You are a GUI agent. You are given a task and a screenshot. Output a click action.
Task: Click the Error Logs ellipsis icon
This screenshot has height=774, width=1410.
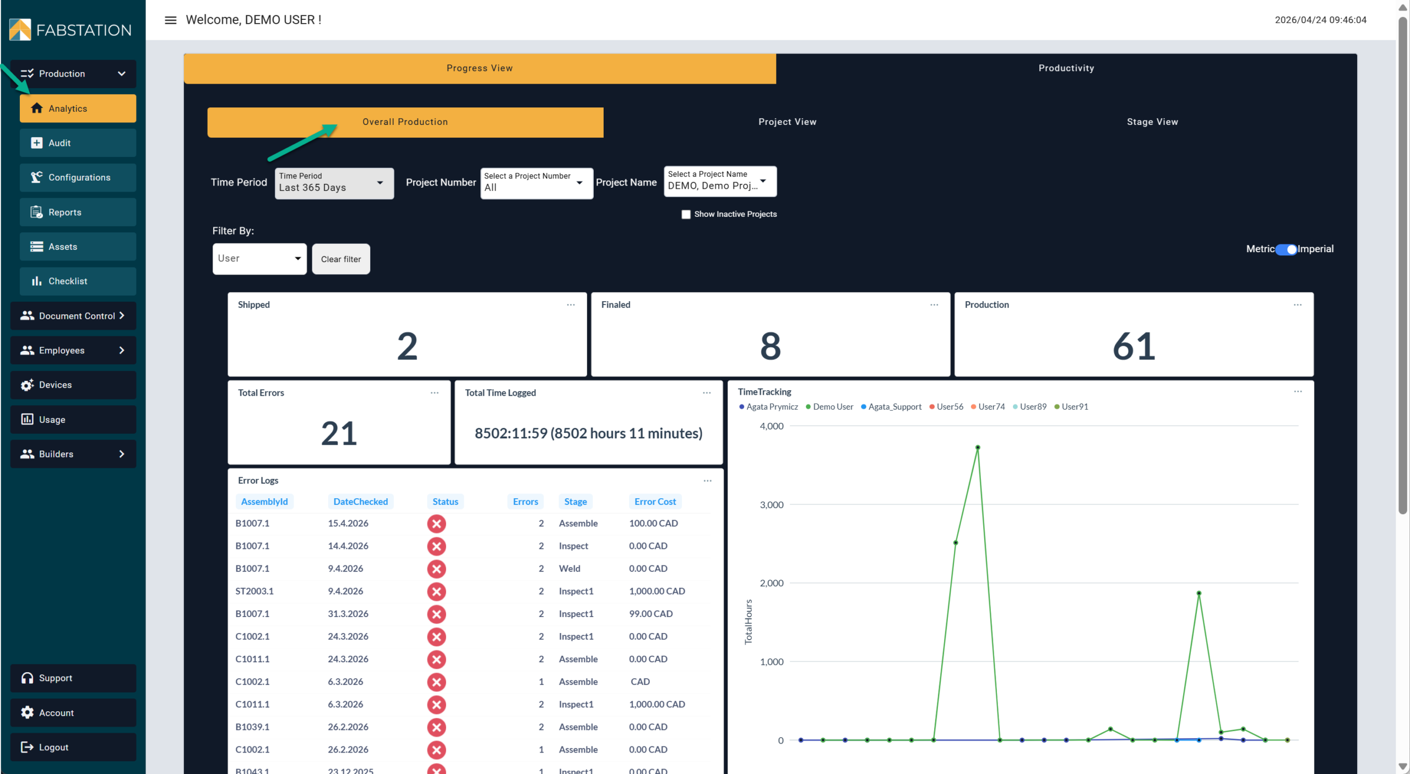click(x=707, y=481)
